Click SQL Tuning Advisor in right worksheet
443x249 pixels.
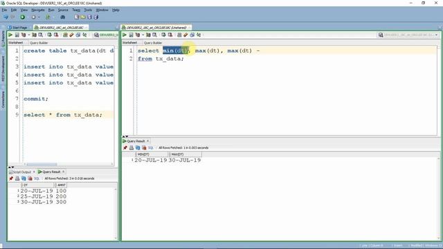(155, 35)
